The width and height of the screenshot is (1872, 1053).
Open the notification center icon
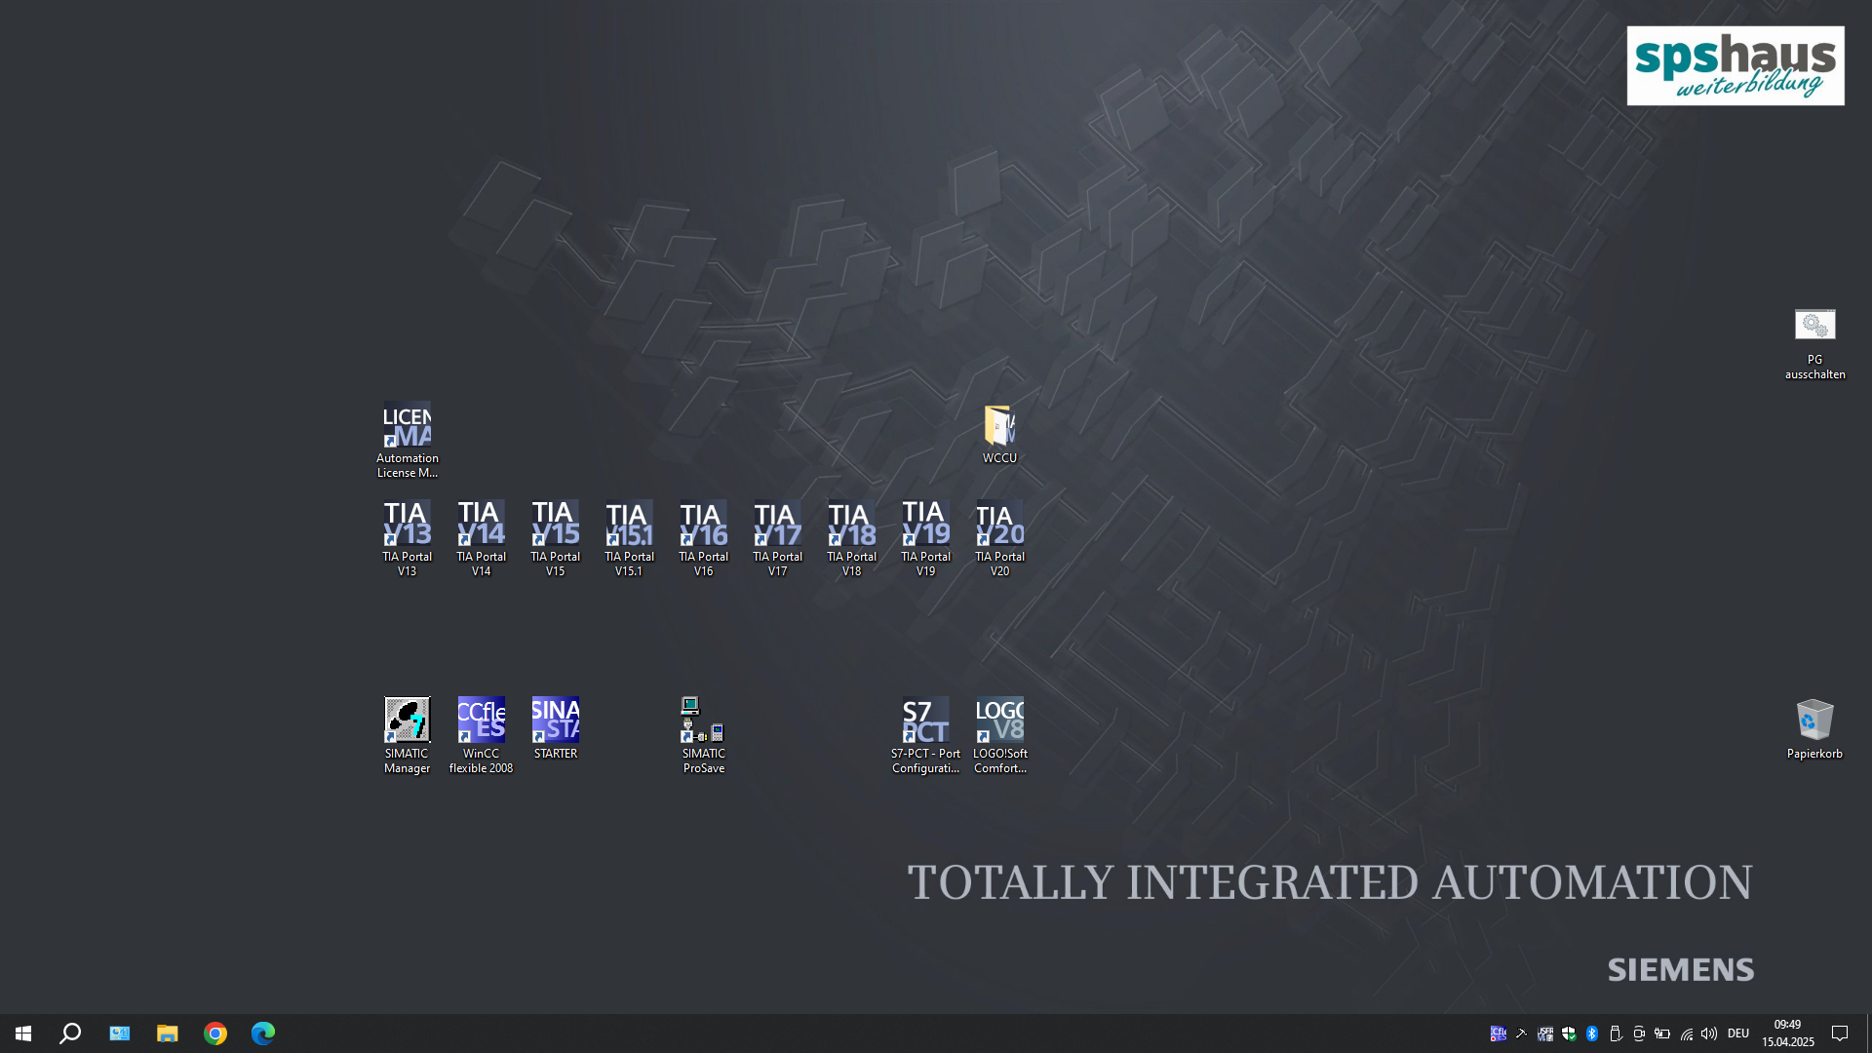[x=1840, y=1033]
